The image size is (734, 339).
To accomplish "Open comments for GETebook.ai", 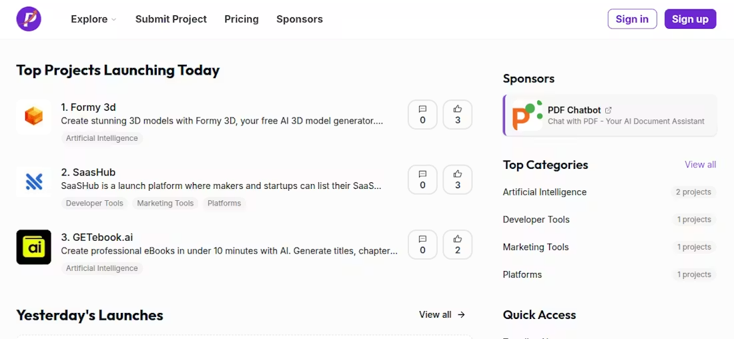I will click(x=422, y=244).
